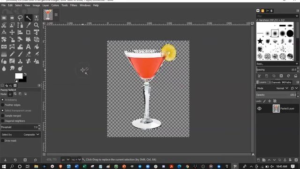
Task: Select the Paths tool
Action: [x=20, y=25]
